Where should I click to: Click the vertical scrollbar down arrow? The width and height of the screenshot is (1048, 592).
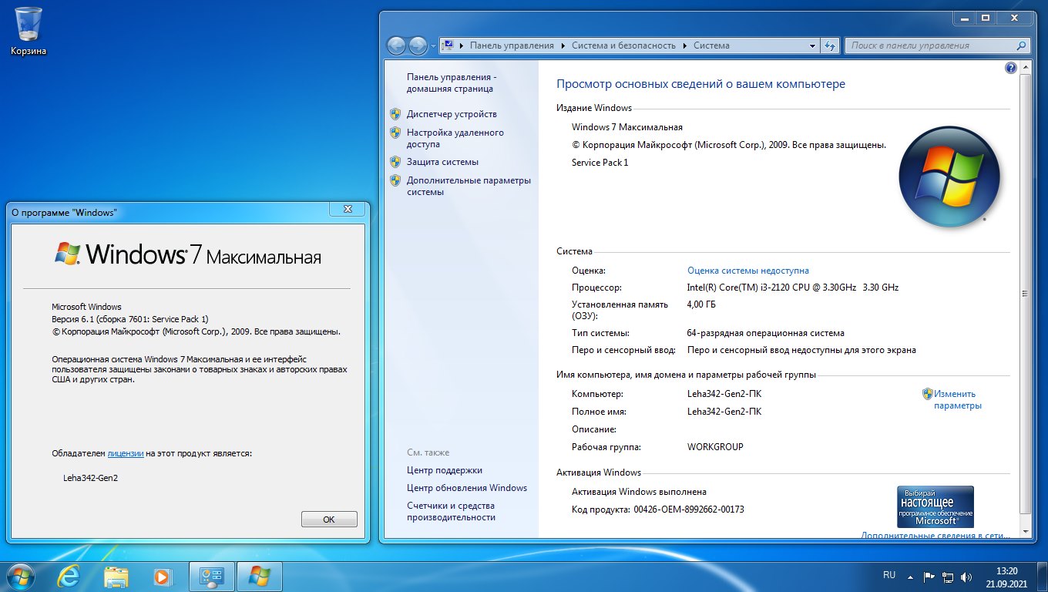coord(1024,531)
